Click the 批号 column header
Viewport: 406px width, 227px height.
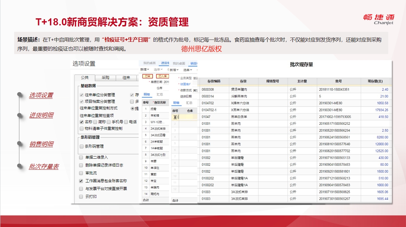point(338,81)
